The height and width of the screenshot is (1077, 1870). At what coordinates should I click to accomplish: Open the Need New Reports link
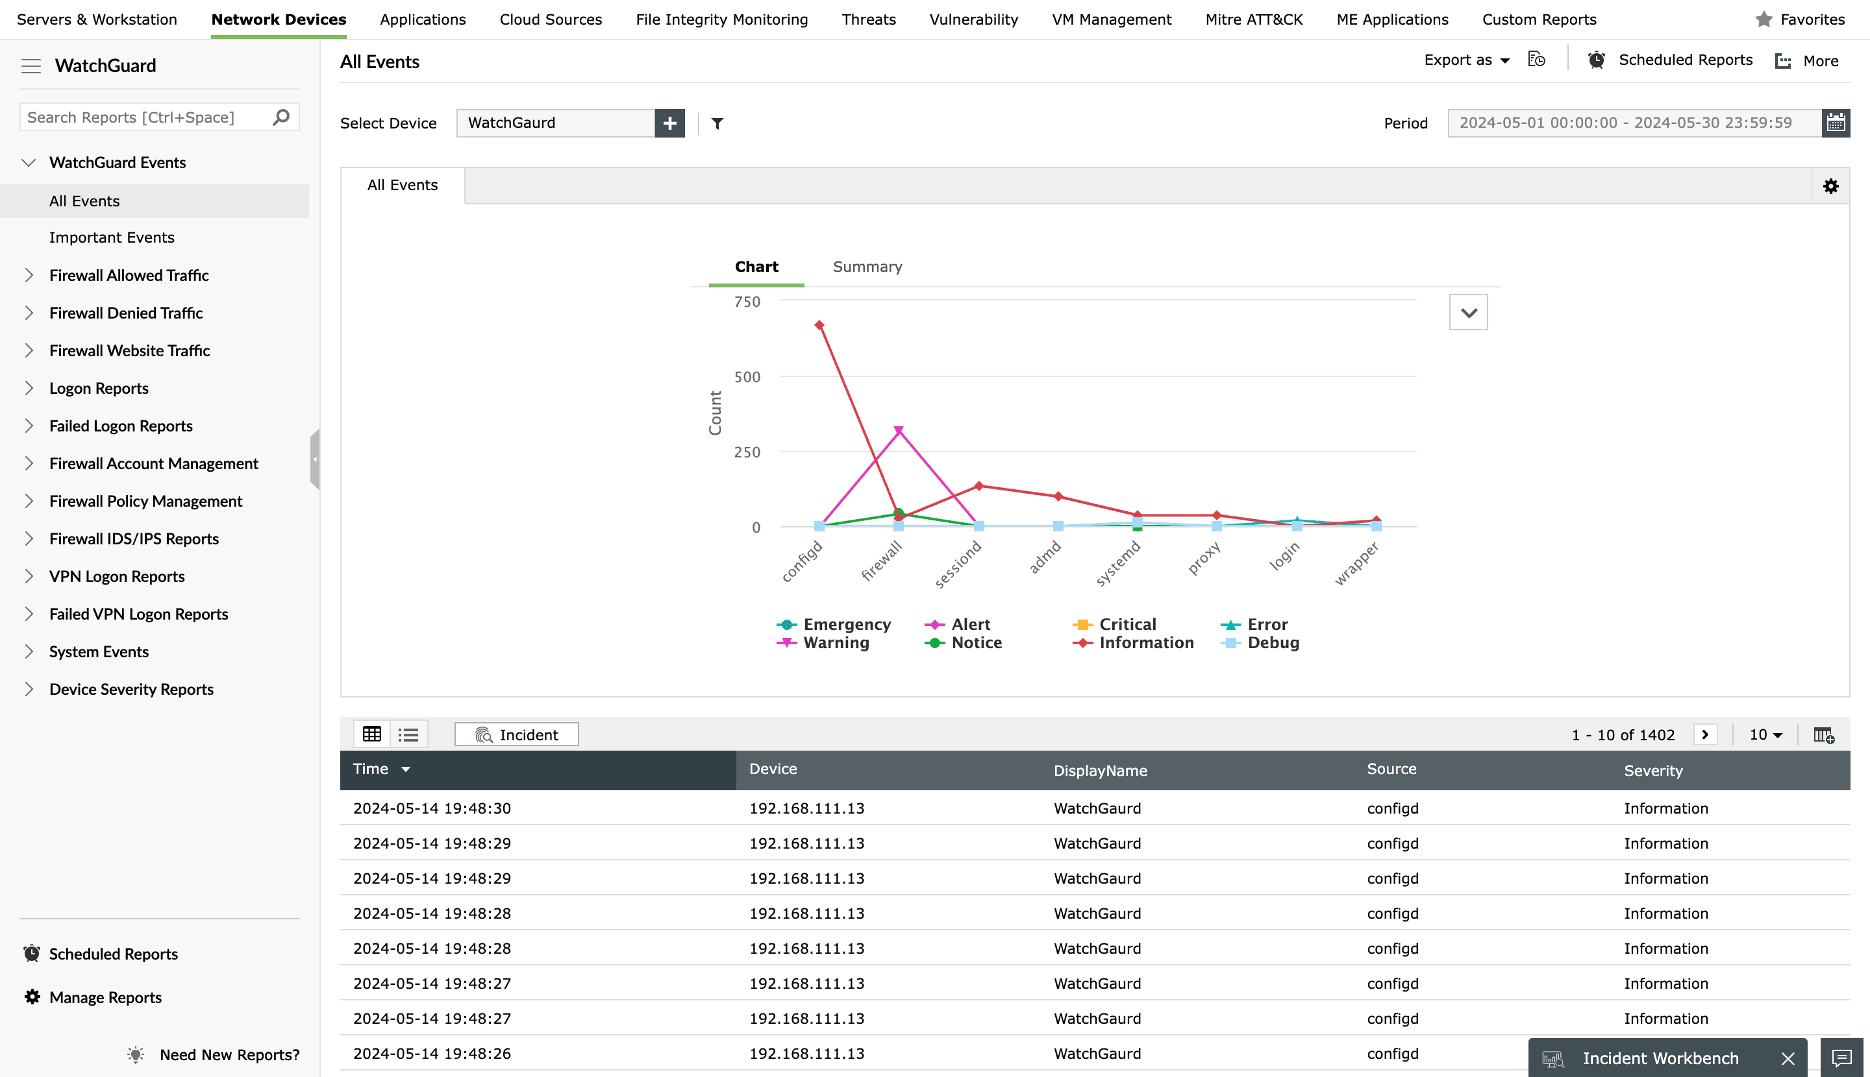point(229,1055)
